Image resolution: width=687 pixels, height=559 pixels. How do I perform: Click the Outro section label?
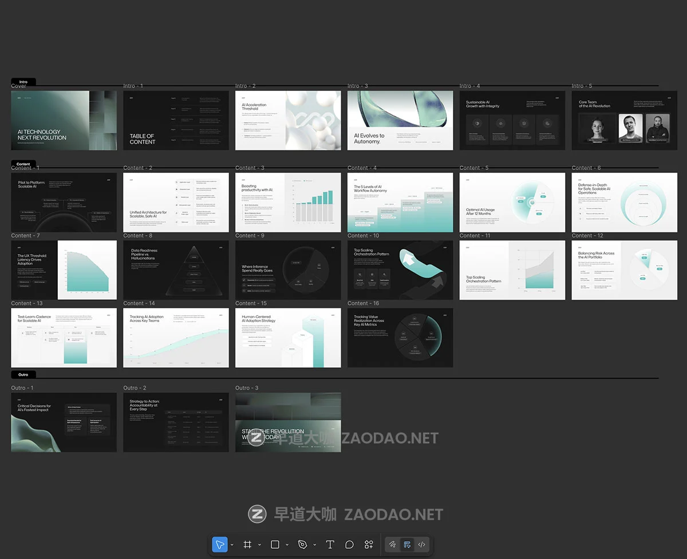(23, 375)
